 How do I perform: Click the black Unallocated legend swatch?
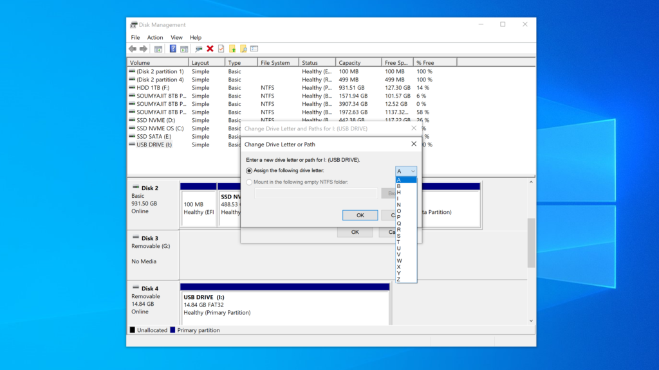133,330
